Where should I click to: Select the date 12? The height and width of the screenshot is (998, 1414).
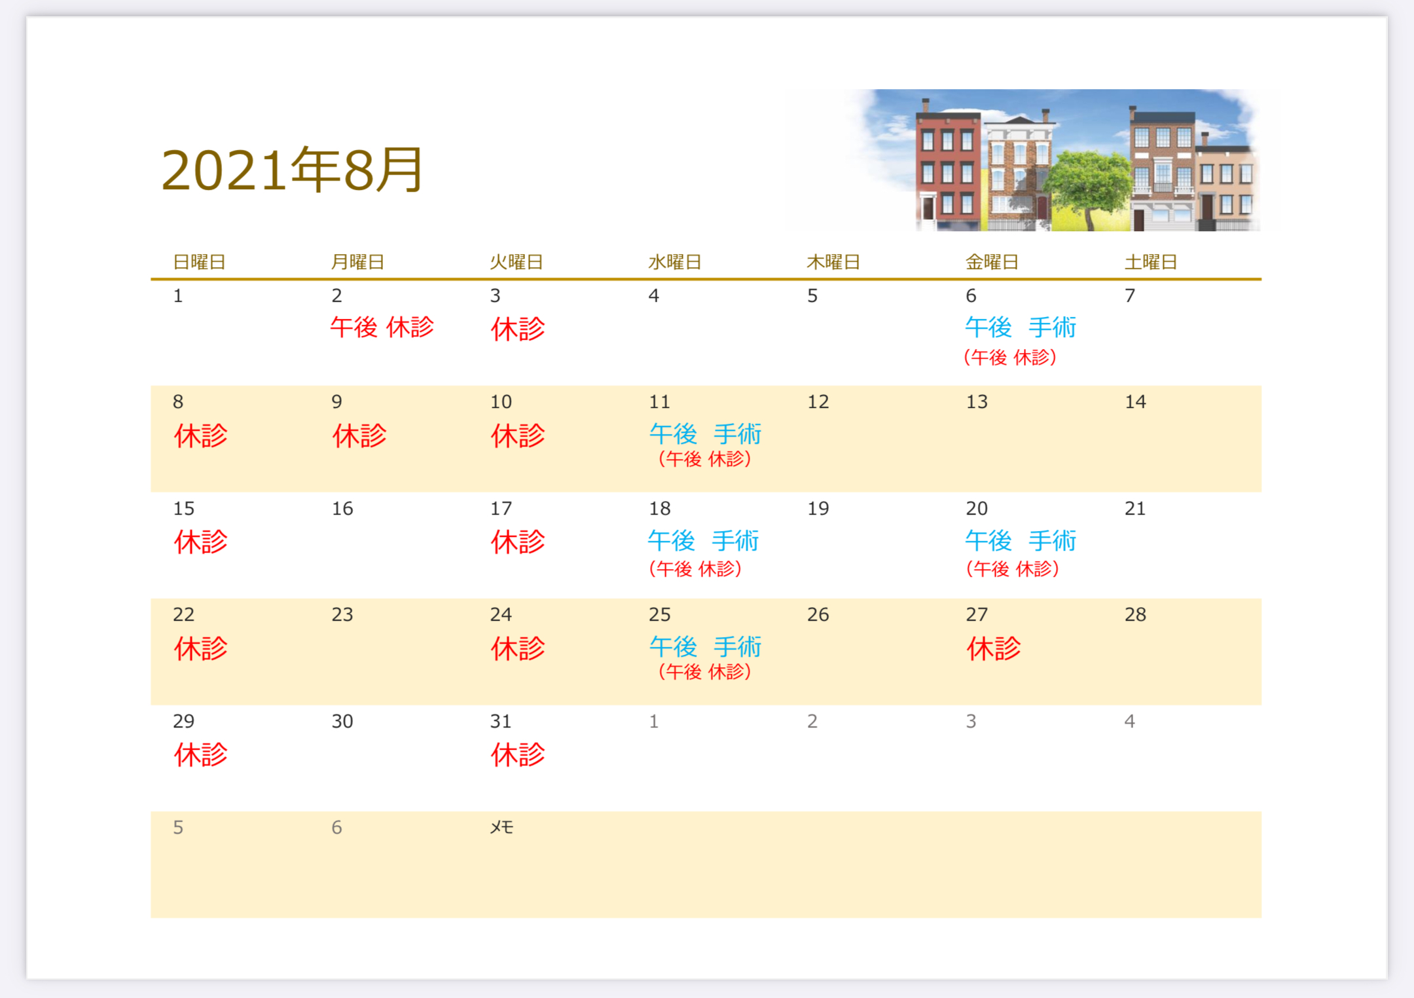[x=818, y=402]
